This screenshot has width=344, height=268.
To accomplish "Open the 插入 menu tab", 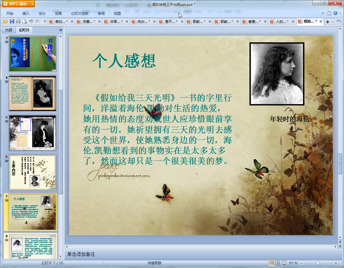I will point(26,13).
